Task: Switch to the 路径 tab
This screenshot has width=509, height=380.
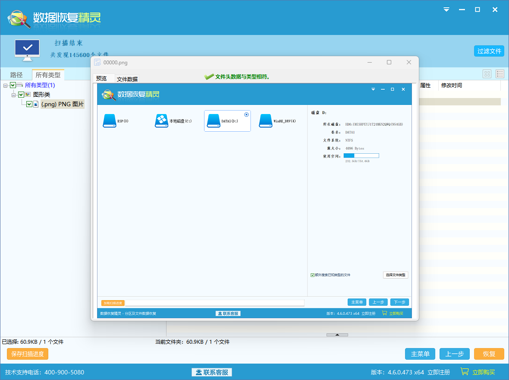Action: [16, 75]
